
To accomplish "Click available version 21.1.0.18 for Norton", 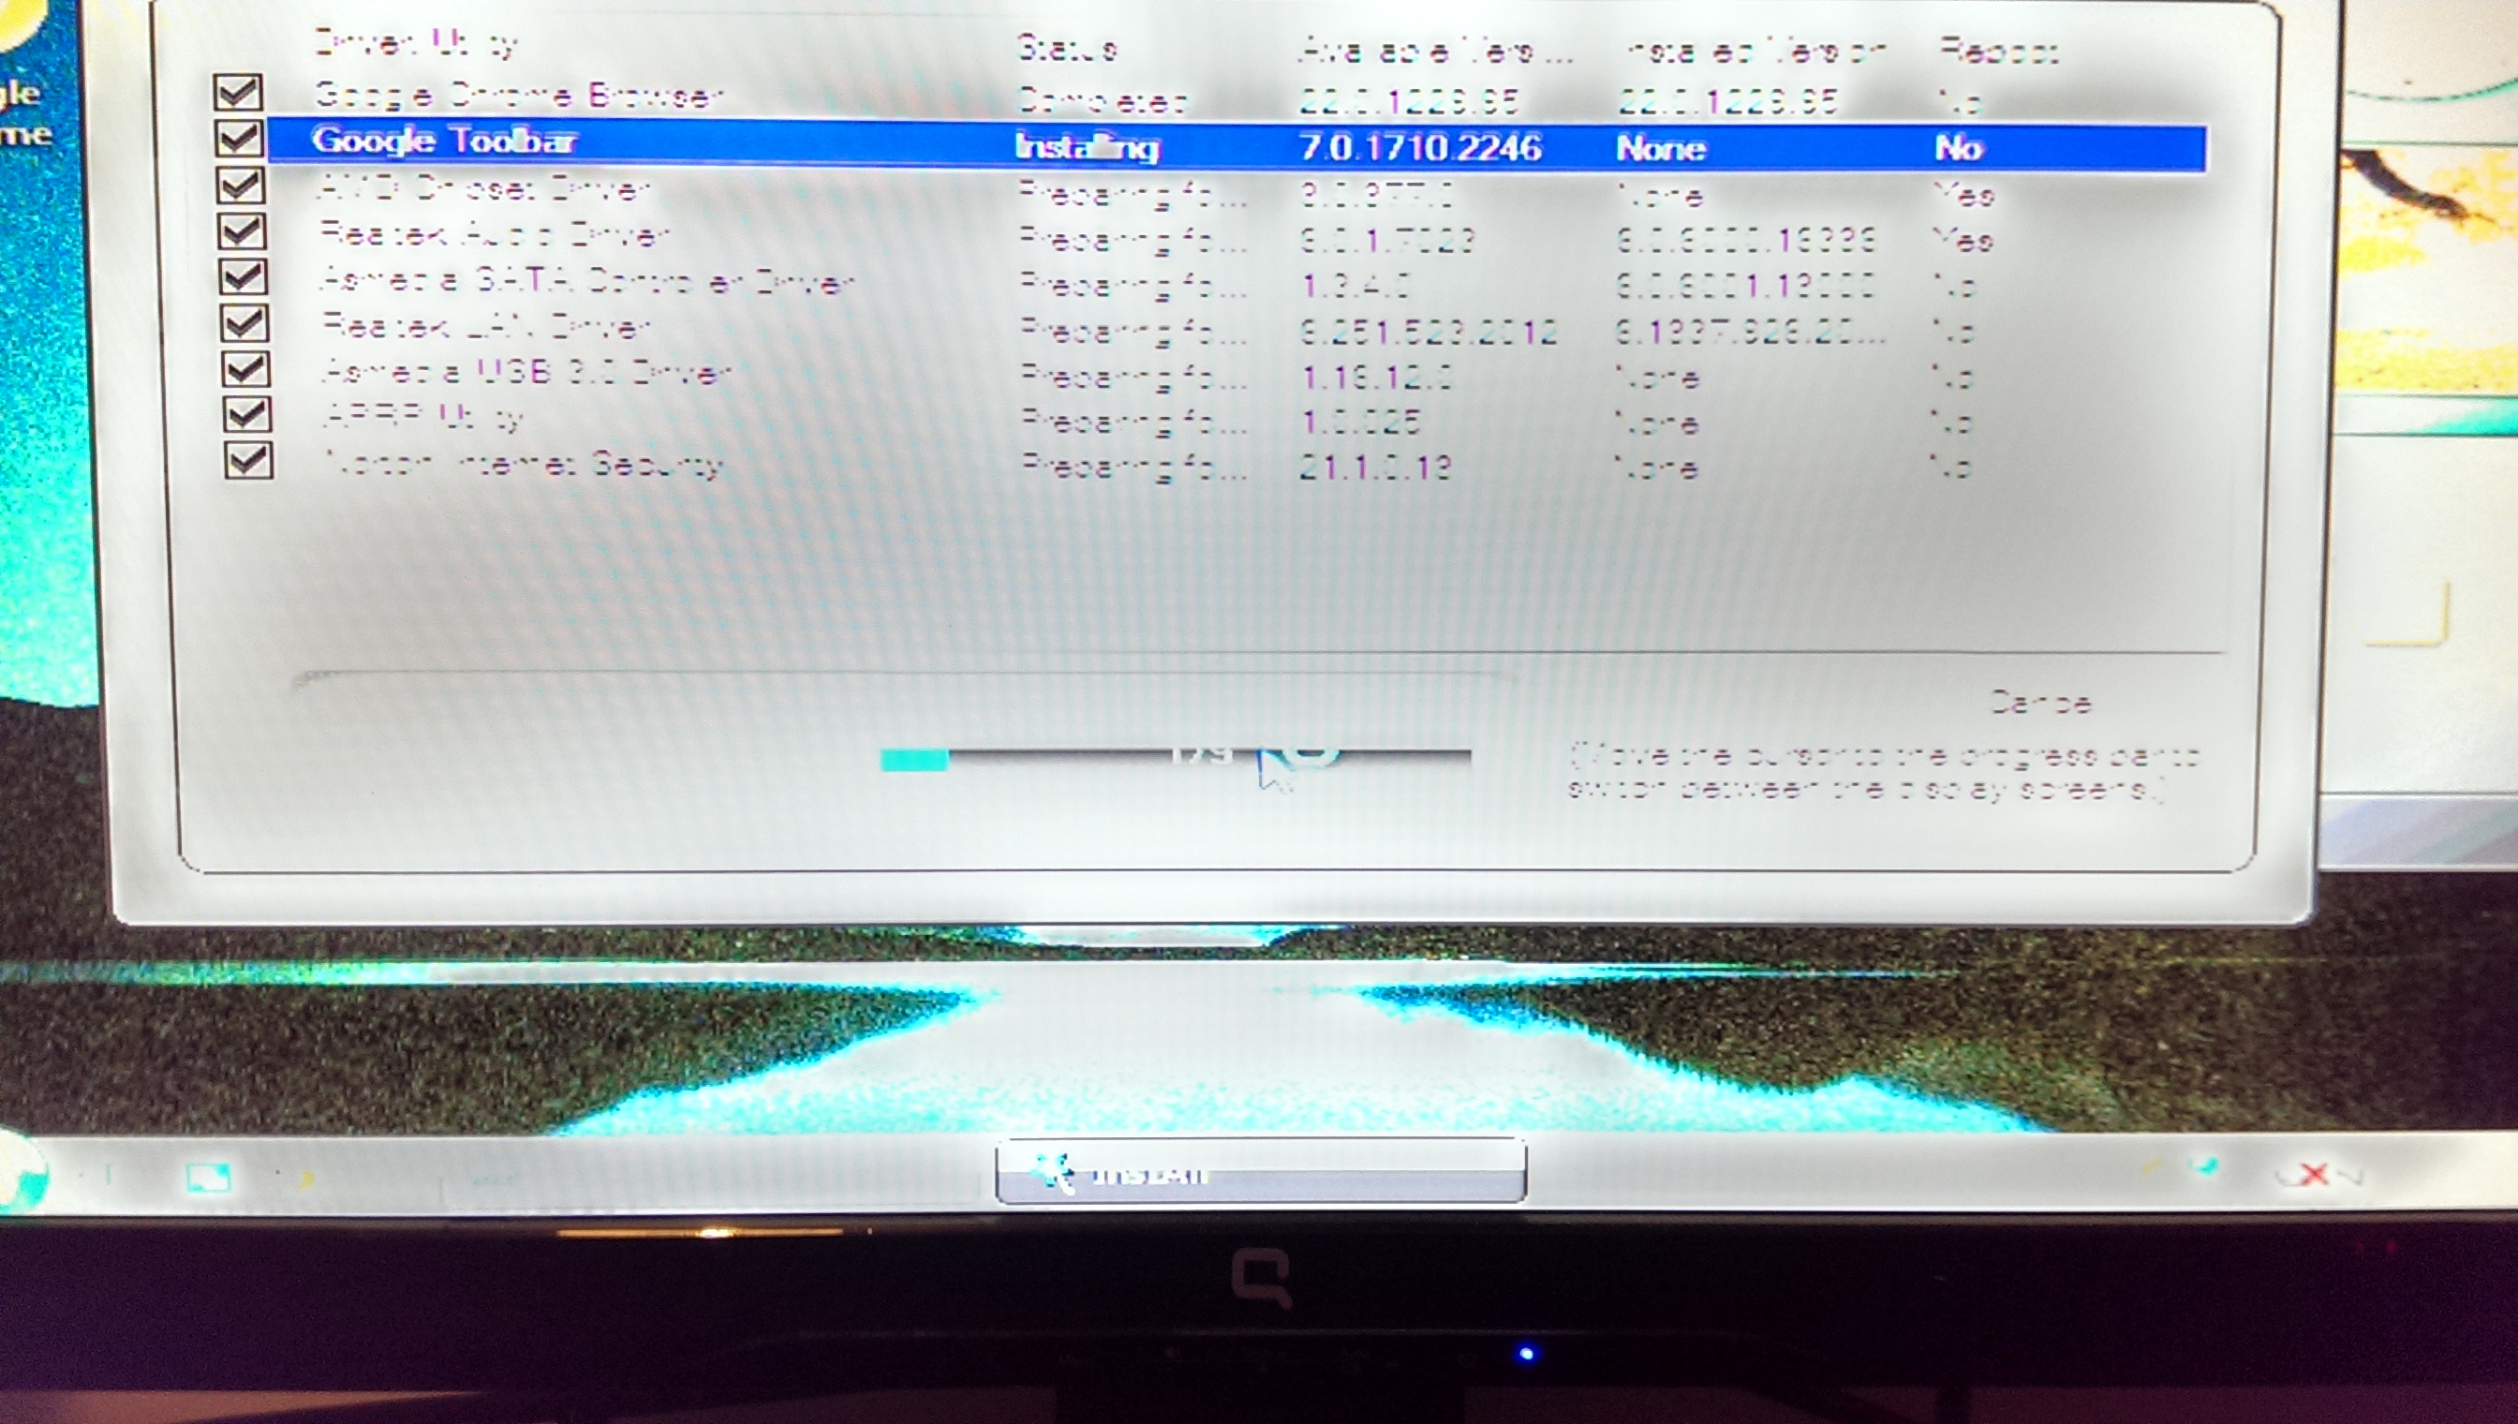I will point(1376,468).
